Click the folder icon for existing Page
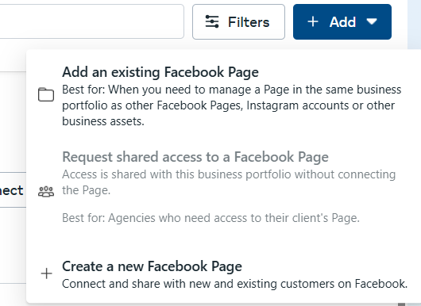This screenshot has width=421, height=306. pyautogui.click(x=46, y=94)
